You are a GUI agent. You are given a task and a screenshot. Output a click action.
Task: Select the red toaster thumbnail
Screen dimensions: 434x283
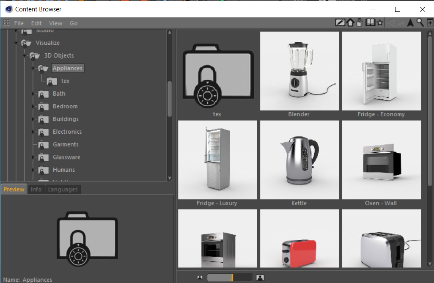click(x=299, y=239)
